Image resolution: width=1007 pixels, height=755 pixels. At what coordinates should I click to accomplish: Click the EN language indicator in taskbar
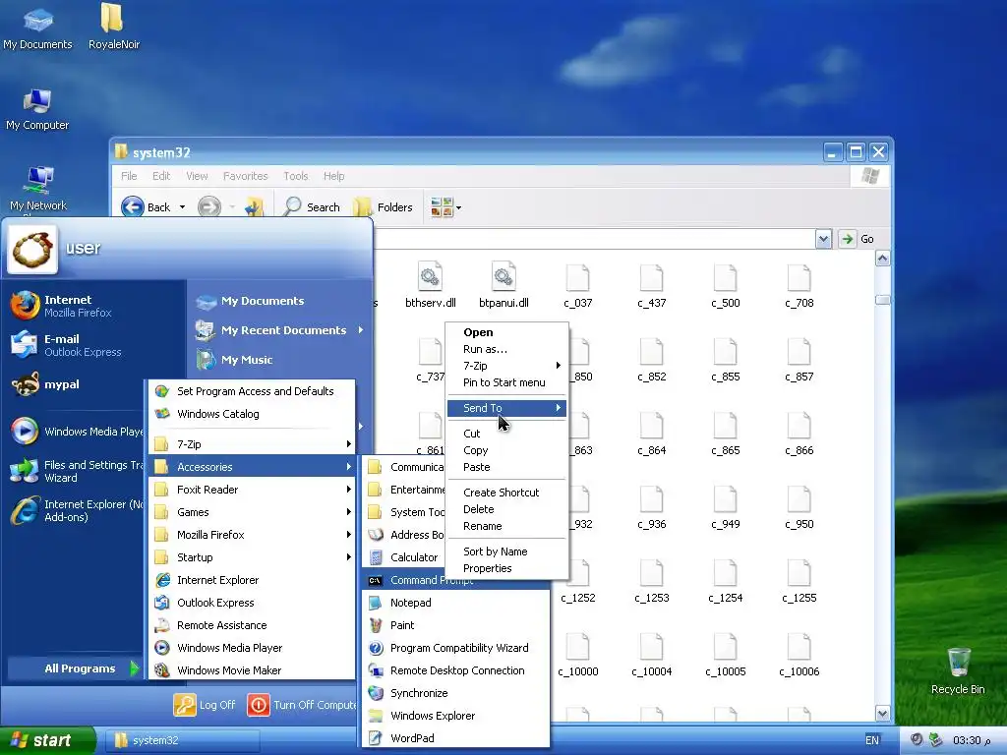point(872,740)
